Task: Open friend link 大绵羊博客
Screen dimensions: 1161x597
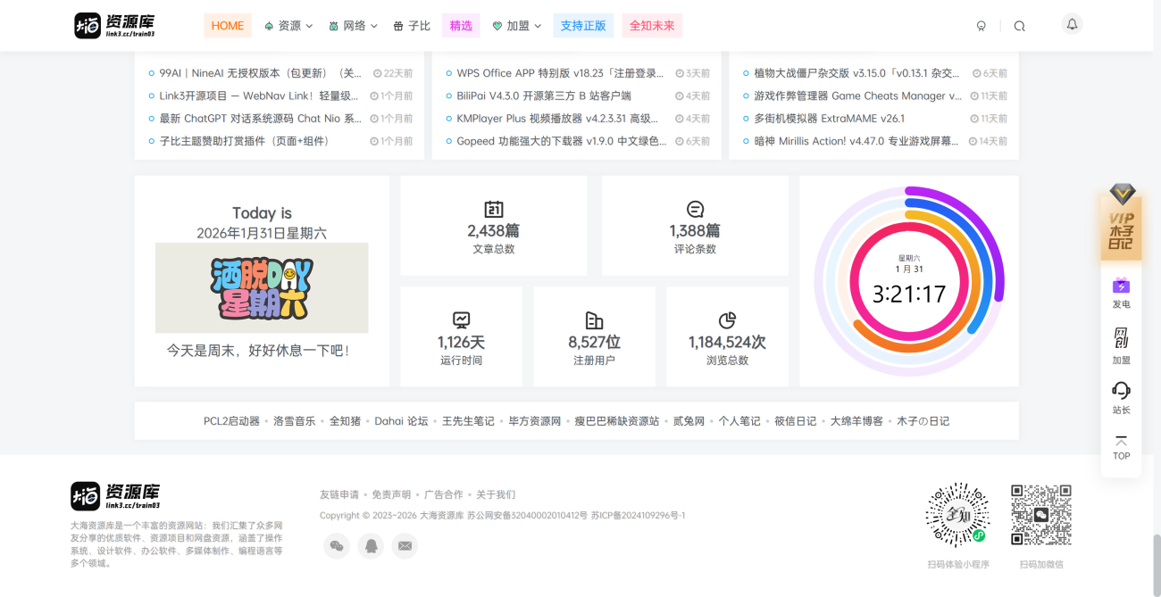Action: (x=856, y=421)
